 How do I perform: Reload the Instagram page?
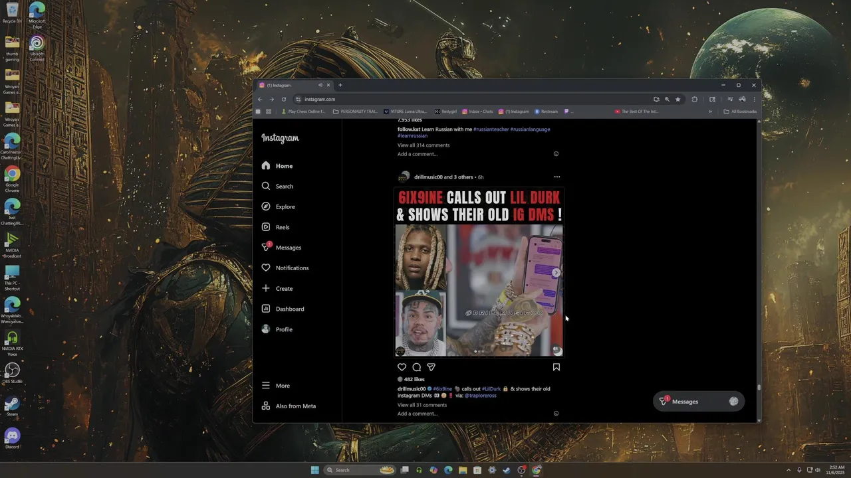(284, 100)
